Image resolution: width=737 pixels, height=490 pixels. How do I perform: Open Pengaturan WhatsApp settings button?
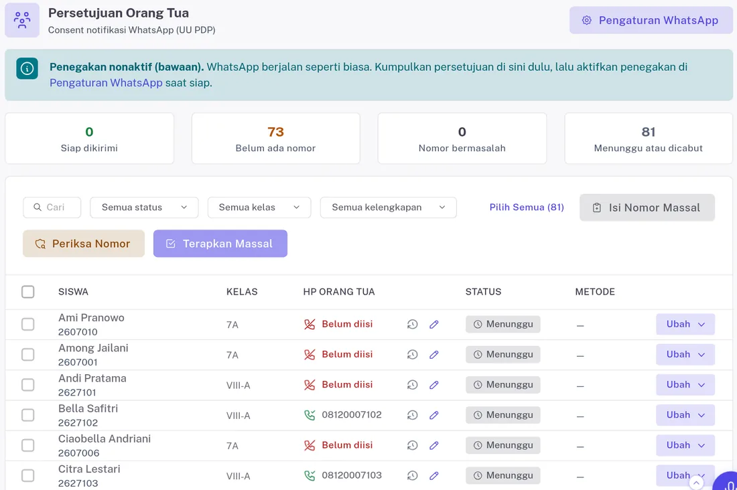(651, 20)
